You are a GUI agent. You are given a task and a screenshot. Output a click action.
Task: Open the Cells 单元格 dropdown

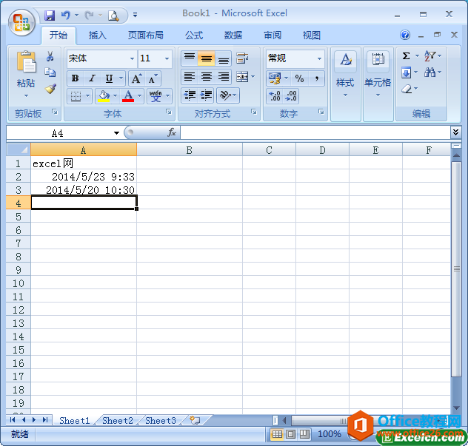[378, 84]
